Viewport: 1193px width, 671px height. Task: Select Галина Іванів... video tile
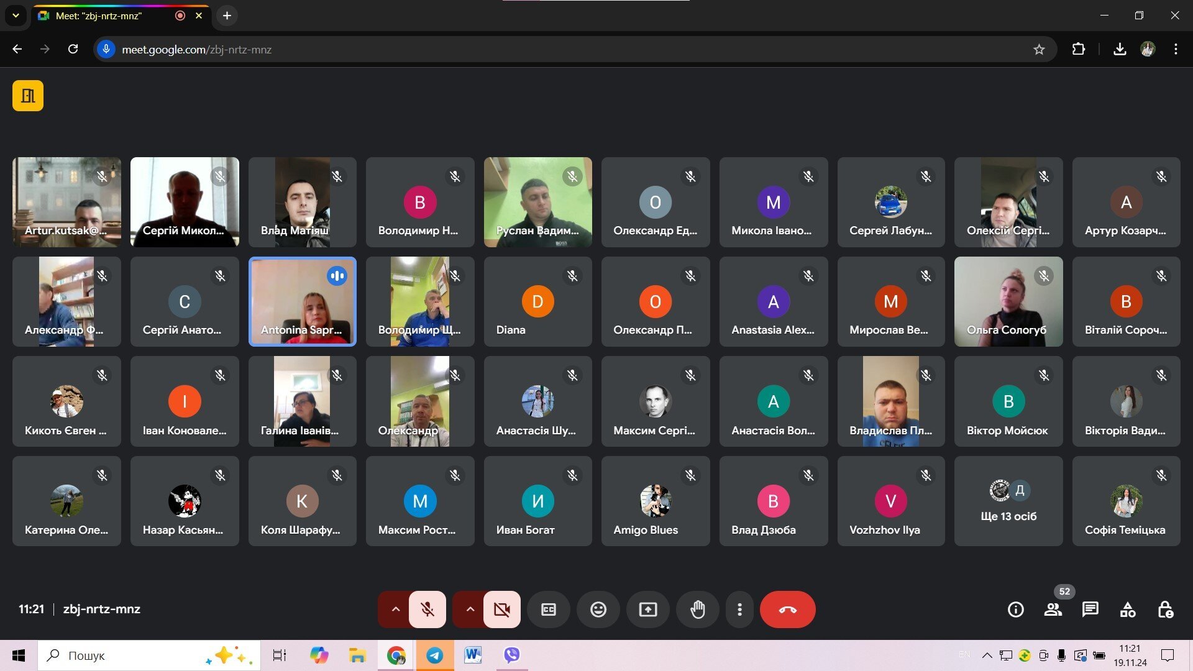[303, 401]
